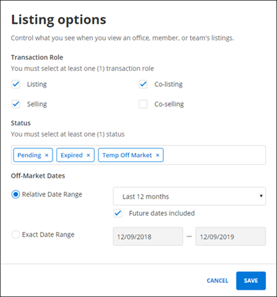
Task: Select the Relative Date Range radio button
Action: [x=16, y=194]
